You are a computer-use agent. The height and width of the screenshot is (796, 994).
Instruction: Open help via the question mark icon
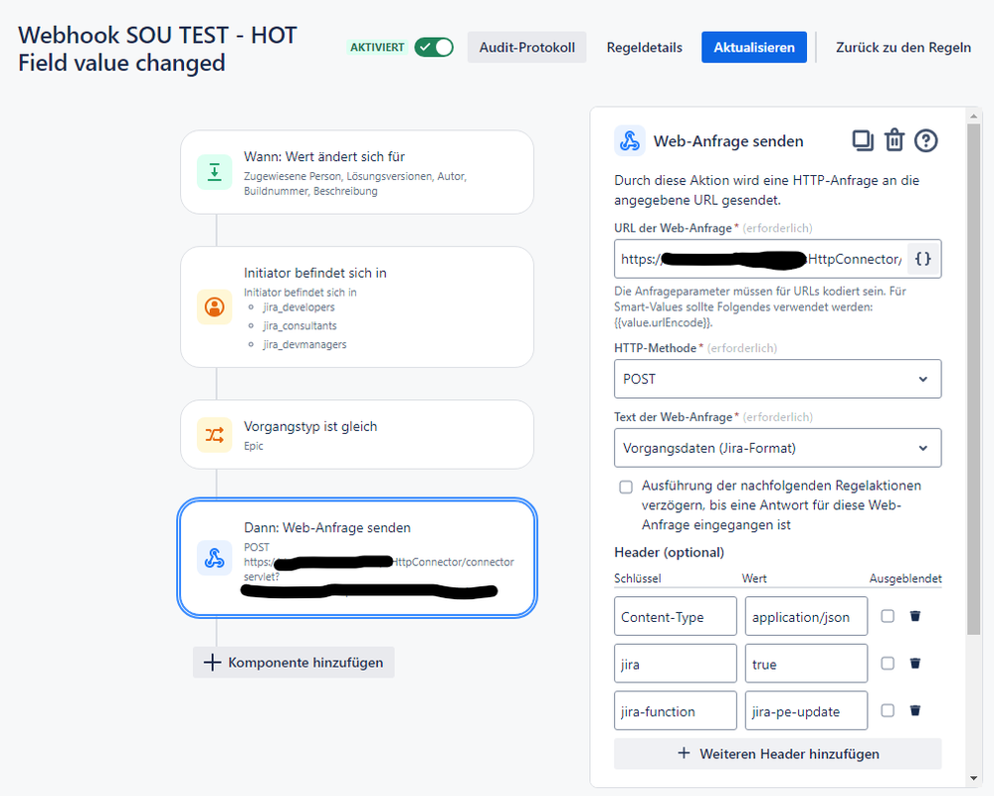[926, 140]
